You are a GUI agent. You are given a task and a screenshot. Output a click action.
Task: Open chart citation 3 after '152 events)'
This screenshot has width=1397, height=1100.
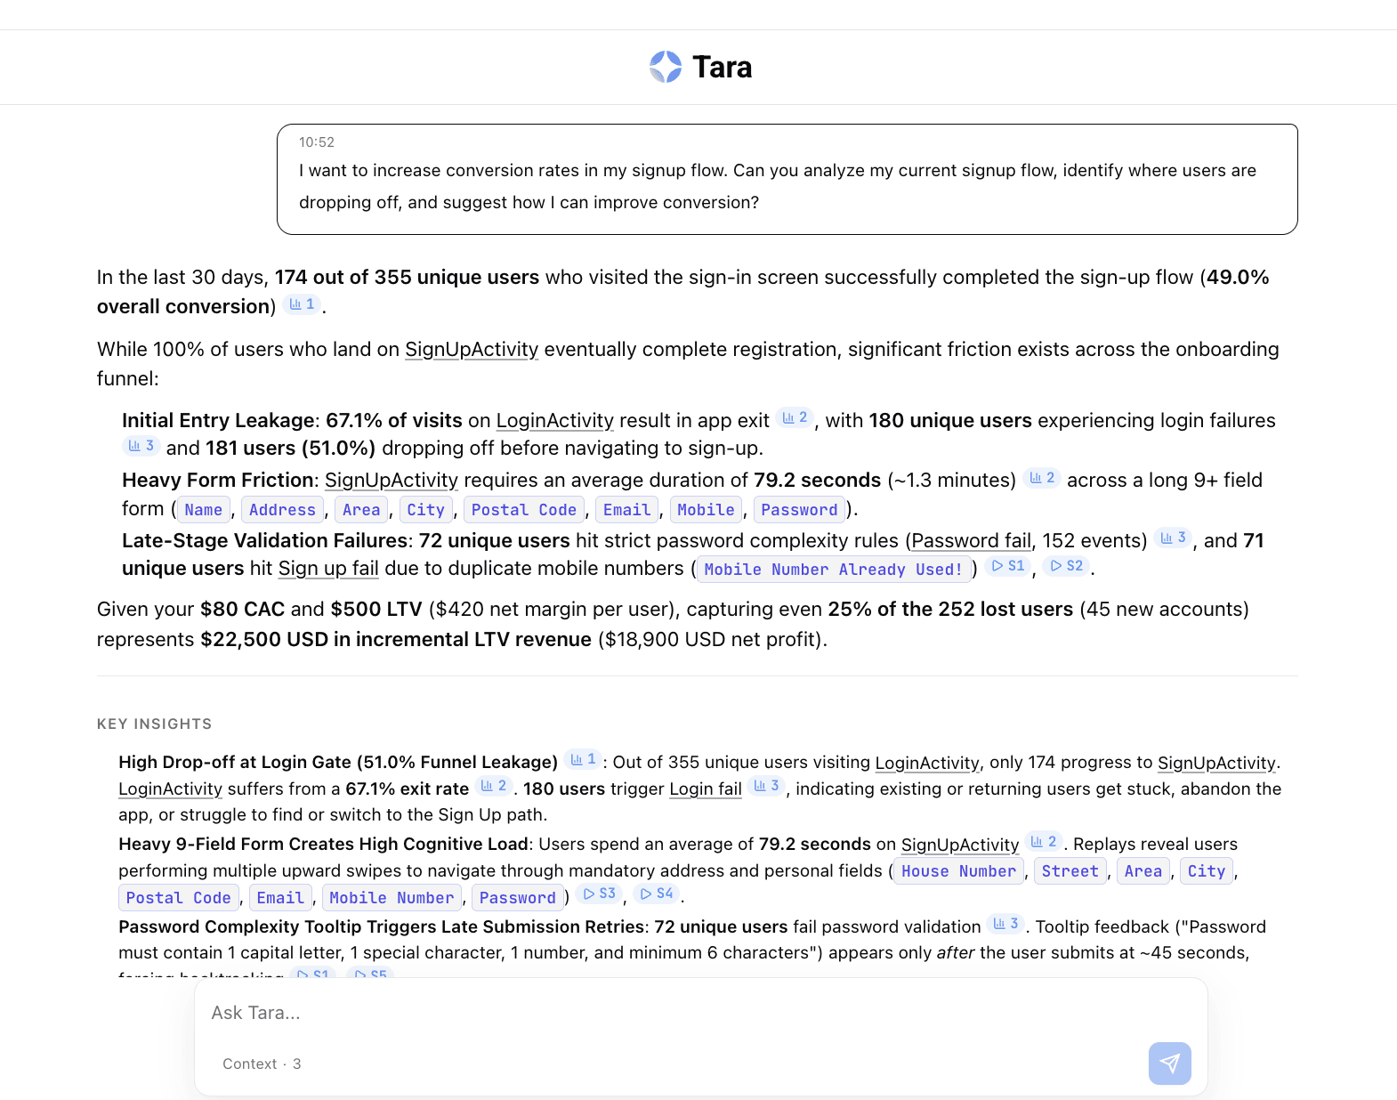pyautogui.click(x=1174, y=538)
